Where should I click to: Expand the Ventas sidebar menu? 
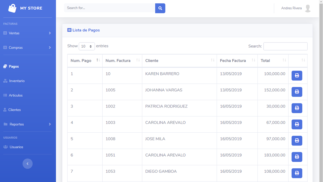(27, 33)
